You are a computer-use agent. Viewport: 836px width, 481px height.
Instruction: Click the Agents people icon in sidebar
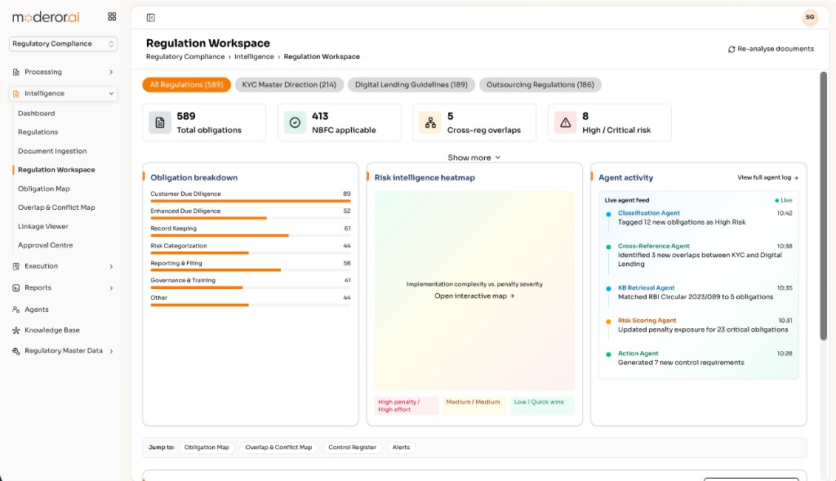click(16, 310)
